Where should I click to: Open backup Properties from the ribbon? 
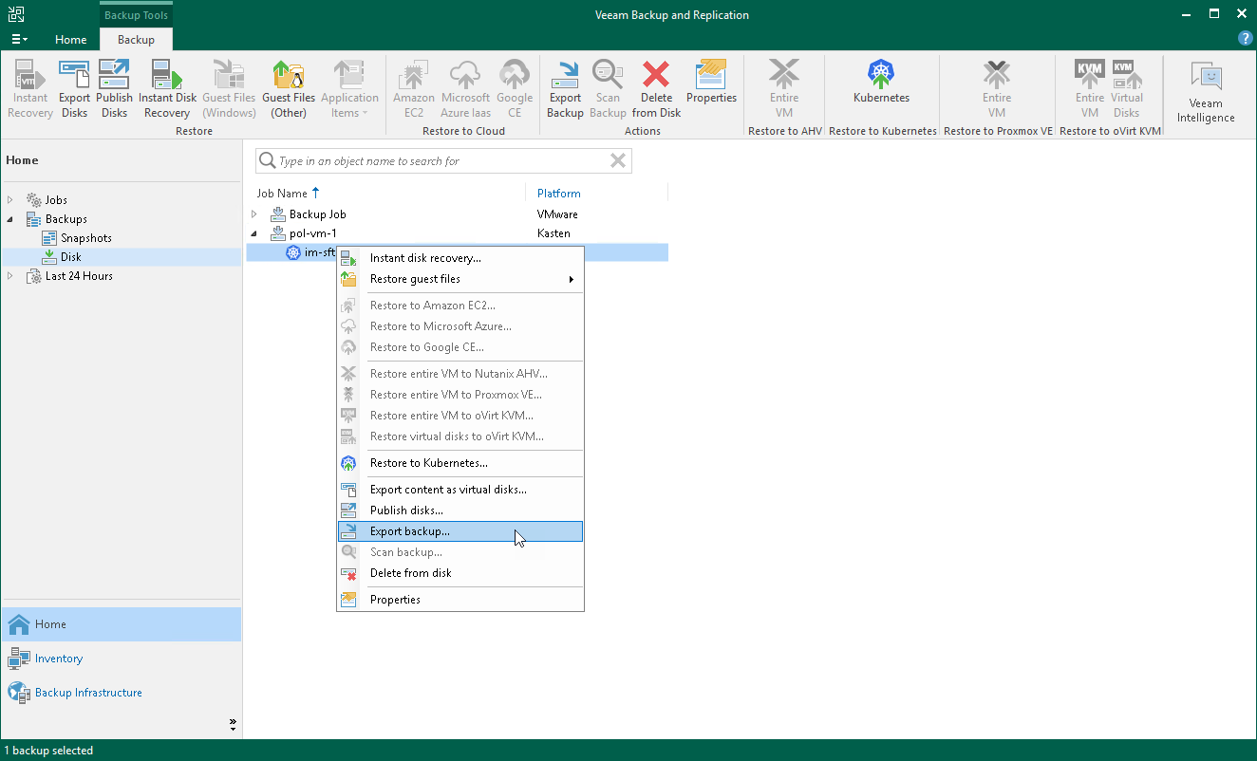[x=711, y=83]
